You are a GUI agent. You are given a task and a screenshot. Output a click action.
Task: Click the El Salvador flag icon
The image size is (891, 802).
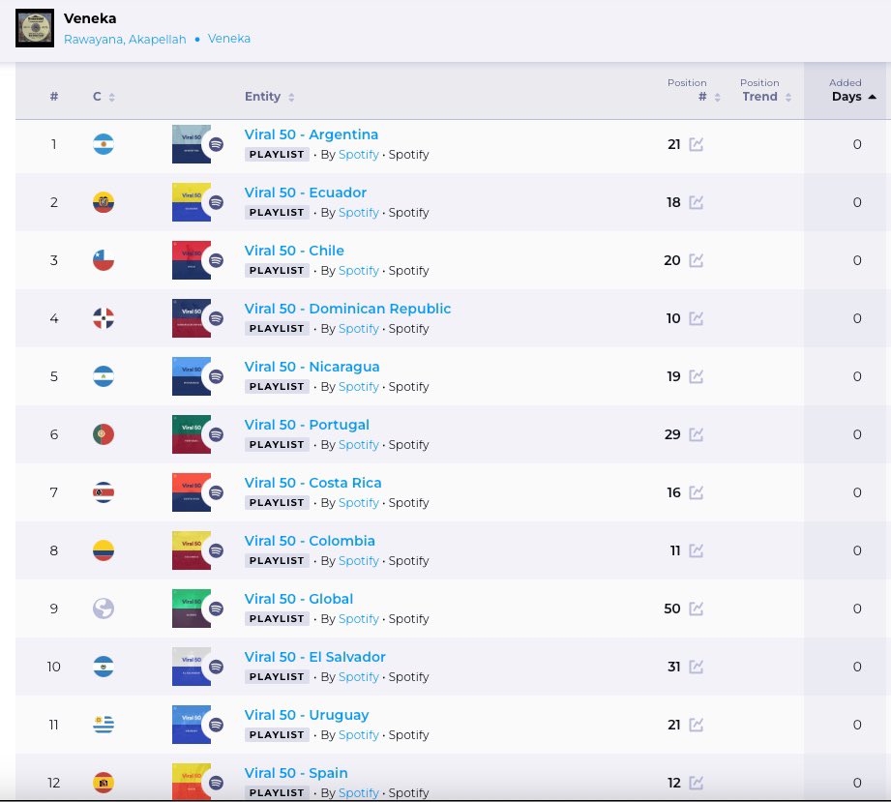(x=104, y=667)
